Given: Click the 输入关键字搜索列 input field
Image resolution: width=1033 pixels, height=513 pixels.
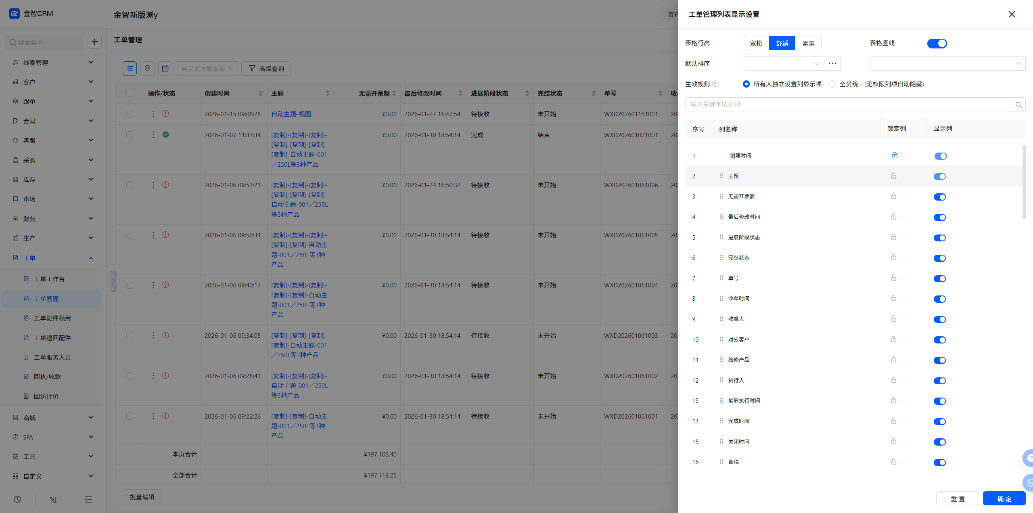Looking at the screenshot, I should pos(847,105).
